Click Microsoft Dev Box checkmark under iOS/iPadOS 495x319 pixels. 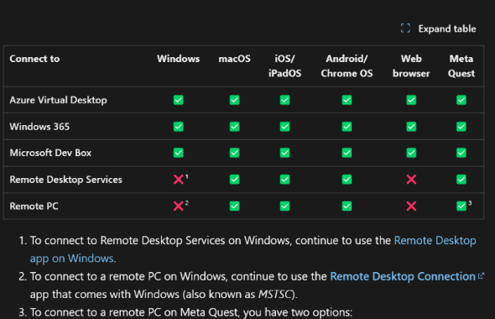coord(284,153)
